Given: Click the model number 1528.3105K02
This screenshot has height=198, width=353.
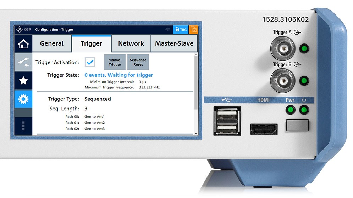Looking at the screenshot, I should (286, 19).
